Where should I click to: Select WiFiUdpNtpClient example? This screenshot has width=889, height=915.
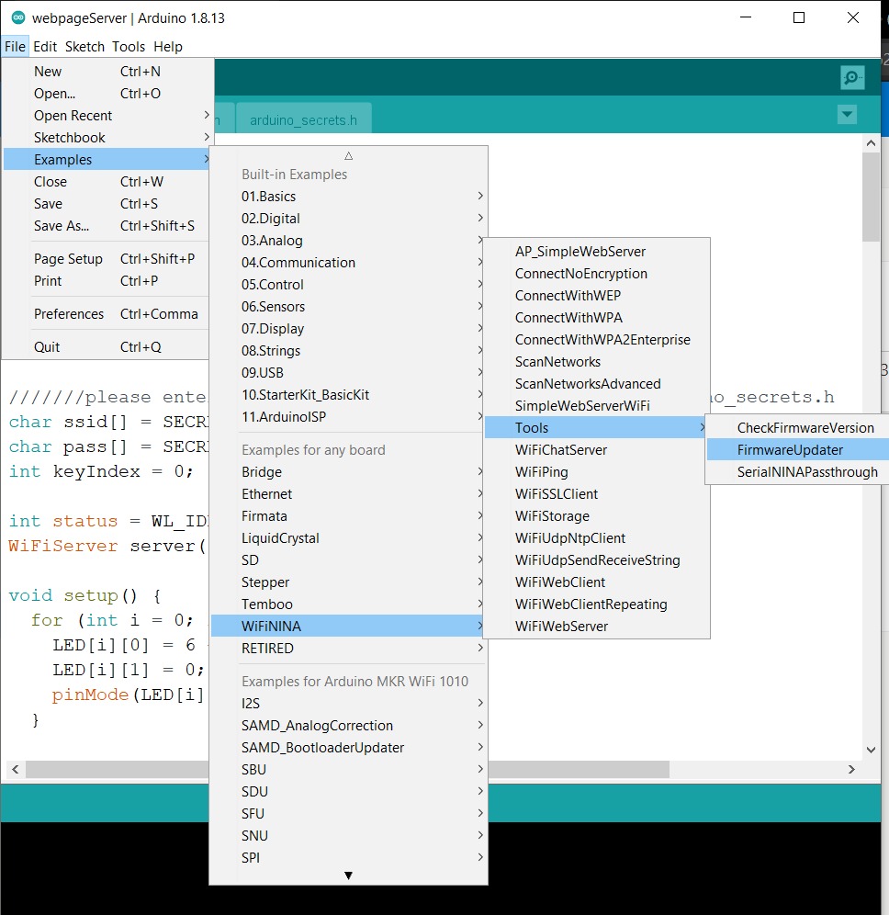point(596,538)
